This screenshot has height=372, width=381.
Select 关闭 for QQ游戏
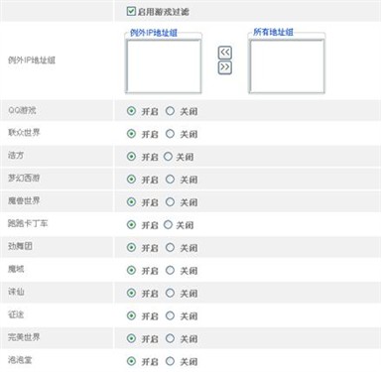point(170,111)
